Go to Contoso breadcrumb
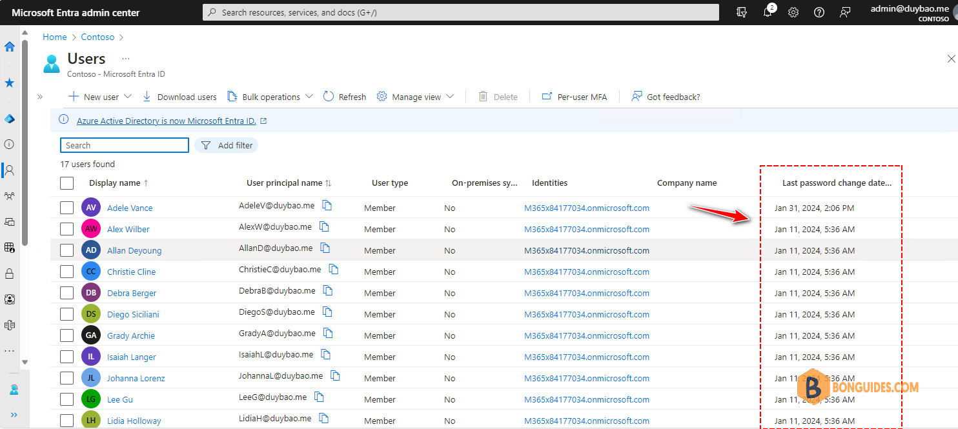This screenshot has height=429, width=958. [97, 37]
